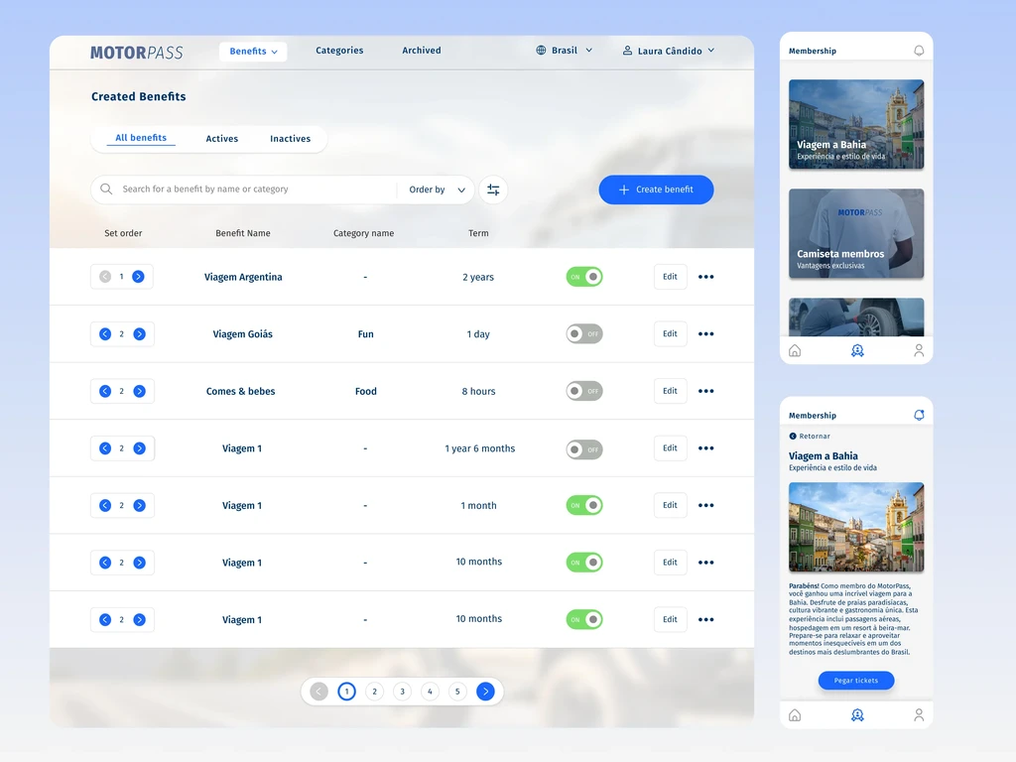Switch to the Inactives tab
Viewport: 1016px width, 762px height.
(291, 139)
